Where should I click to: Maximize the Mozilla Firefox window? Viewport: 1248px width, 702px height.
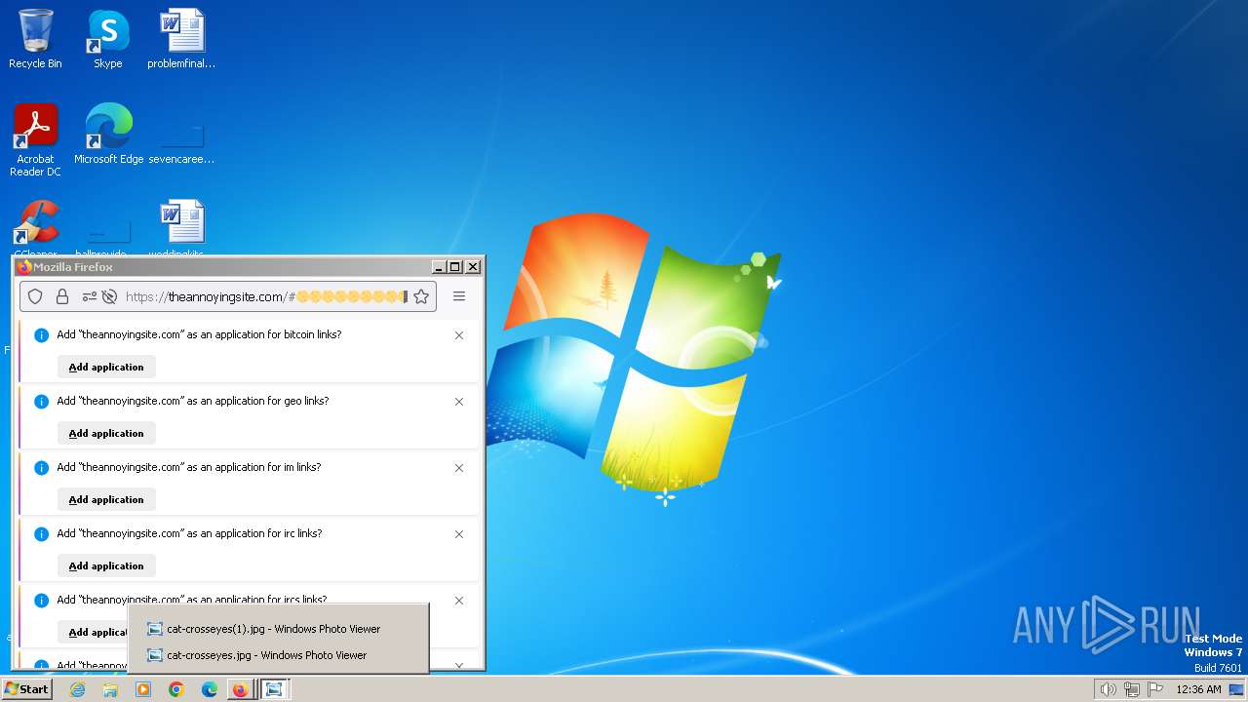coord(455,267)
